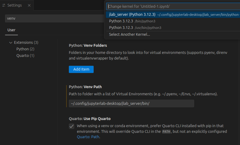Image resolution: width=240 pixels, height=145 pixels.
Task: Focus the settings search box containing venv
Action: pos(54,19)
